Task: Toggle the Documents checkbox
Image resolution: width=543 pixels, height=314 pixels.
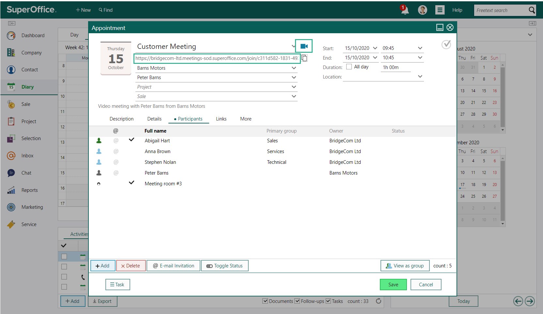Action: tap(265, 301)
